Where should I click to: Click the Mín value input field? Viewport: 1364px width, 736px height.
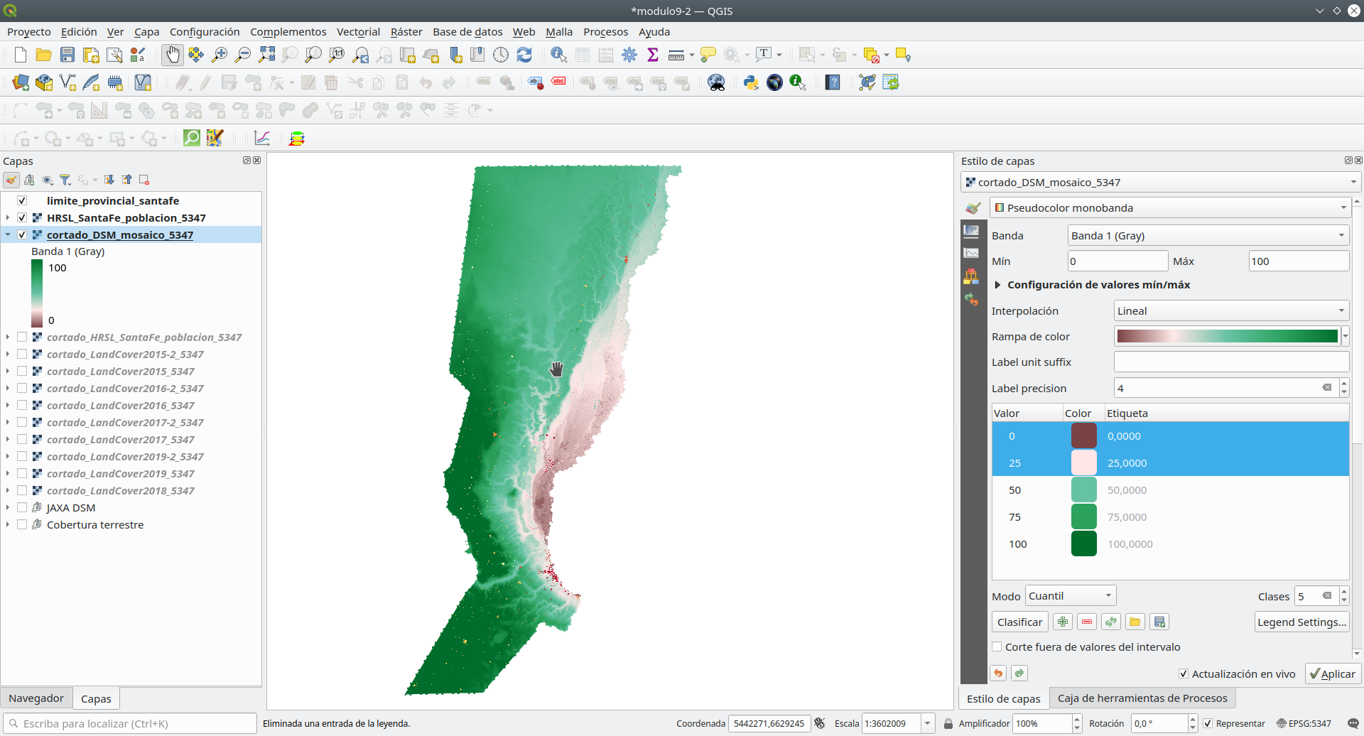point(1117,261)
